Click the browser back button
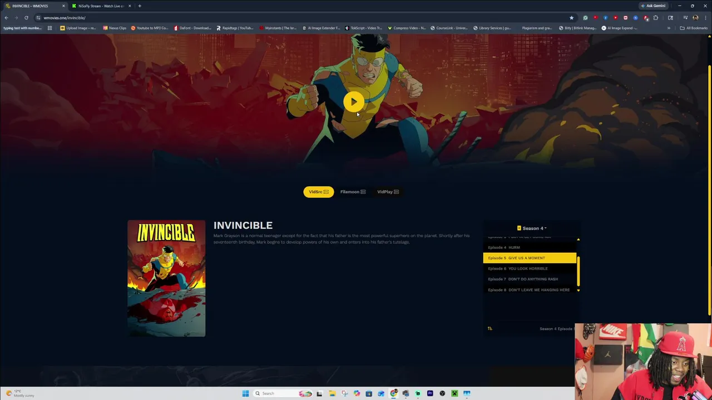This screenshot has width=712, height=400. click(x=6, y=18)
